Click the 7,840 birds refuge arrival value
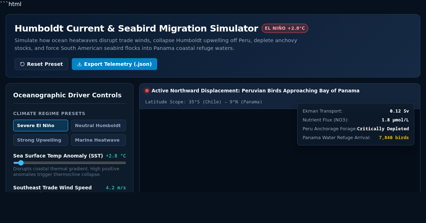The image size is (426, 223). point(394,137)
